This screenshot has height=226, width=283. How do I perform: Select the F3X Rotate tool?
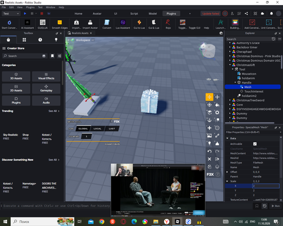209,105
